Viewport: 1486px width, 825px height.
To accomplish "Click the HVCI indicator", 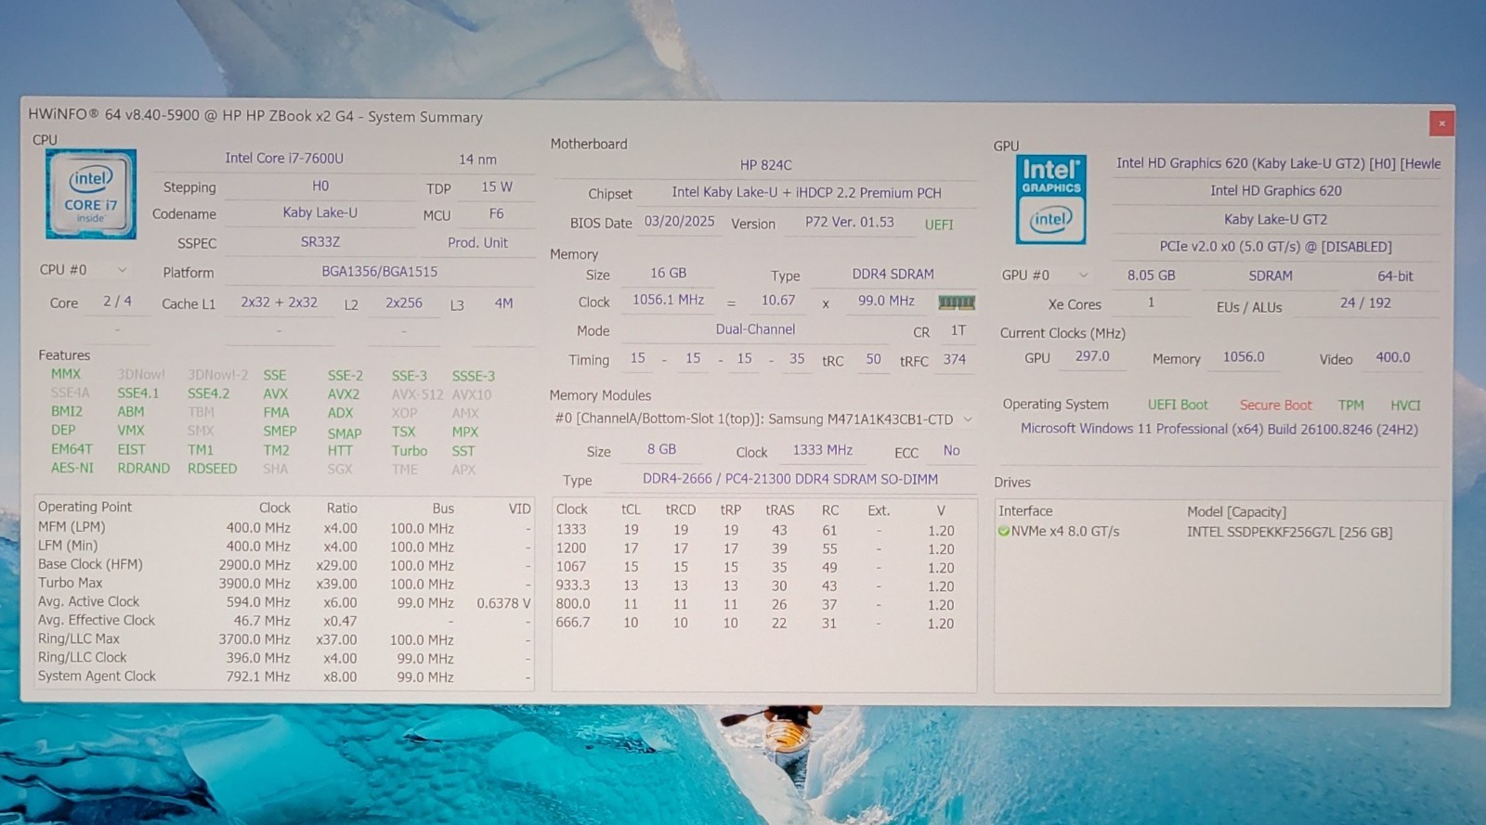I will click(1405, 406).
